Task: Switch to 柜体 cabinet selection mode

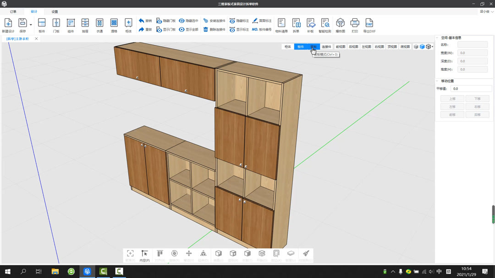Action: tap(287, 47)
